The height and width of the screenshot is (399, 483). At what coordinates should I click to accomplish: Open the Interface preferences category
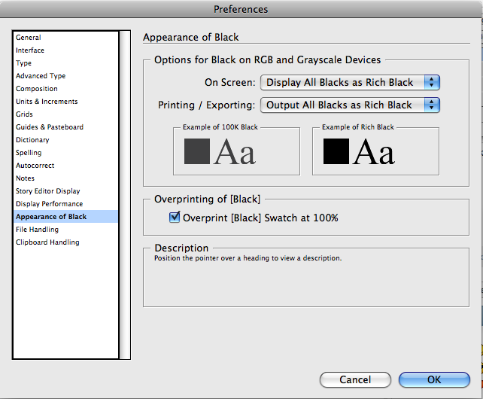pyautogui.click(x=65, y=50)
